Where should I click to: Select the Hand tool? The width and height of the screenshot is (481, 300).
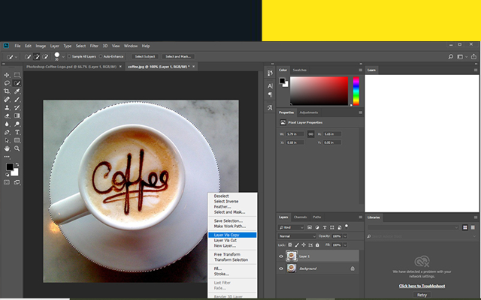tap(8, 148)
